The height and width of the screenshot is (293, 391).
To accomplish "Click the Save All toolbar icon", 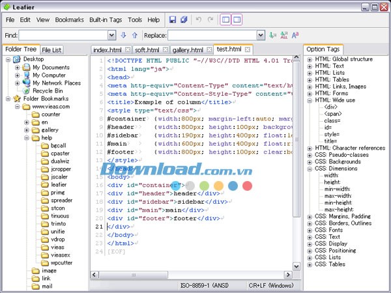I will point(184,20).
